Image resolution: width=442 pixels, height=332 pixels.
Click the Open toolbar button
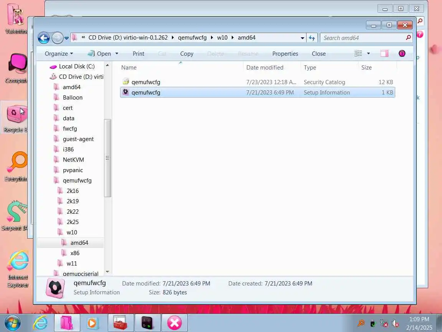[x=99, y=54]
